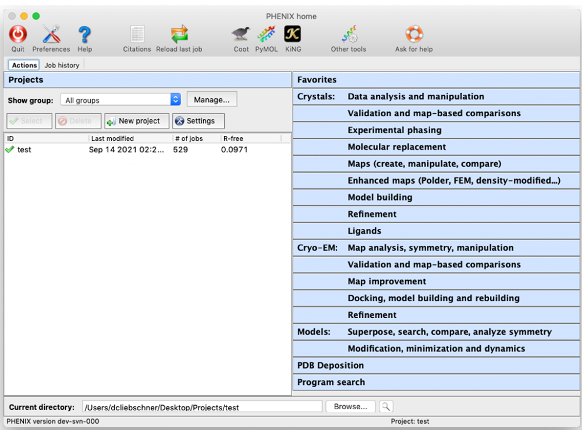582x436 pixels.
Task: Reload last job from the toolbar
Action: (x=179, y=35)
